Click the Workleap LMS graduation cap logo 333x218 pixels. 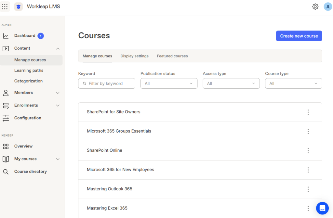[x=19, y=6]
